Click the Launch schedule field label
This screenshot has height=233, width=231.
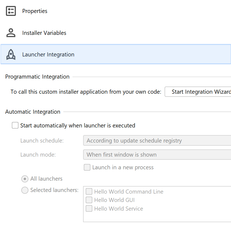[x=42, y=141]
